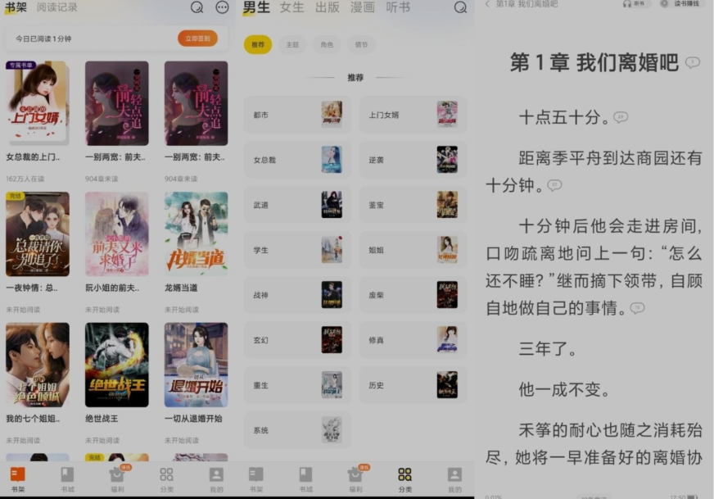
Task: Open 我的七个姐姐.. book cover
Action: [x=38, y=365]
